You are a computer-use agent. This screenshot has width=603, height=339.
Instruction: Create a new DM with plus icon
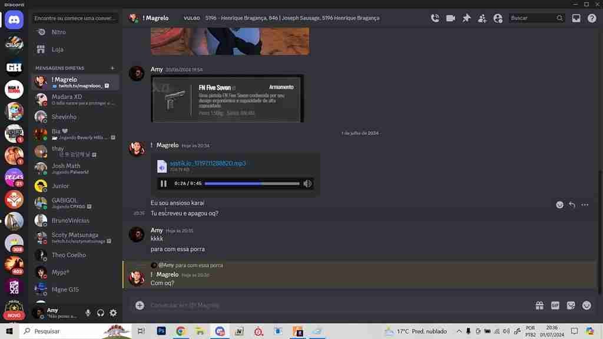pyautogui.click(x=112, y=68)
